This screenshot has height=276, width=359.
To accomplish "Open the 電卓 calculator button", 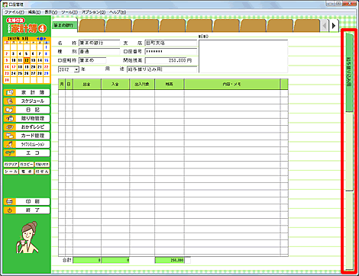I will [27, 172].
